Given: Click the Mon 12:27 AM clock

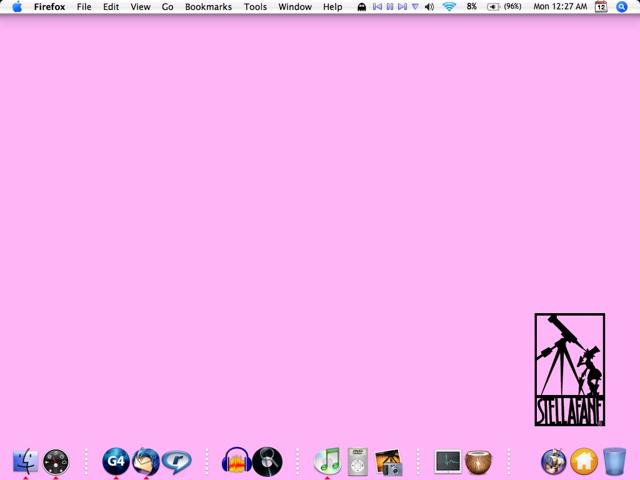Looking at the screenshot, I should 561,6.
